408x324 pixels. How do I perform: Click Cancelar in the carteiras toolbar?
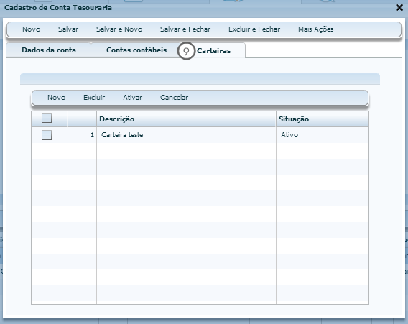click(174, 97)
